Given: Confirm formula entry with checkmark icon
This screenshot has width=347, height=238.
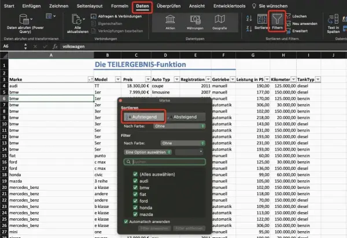Looking at the screenshot, I should point(45,46).
